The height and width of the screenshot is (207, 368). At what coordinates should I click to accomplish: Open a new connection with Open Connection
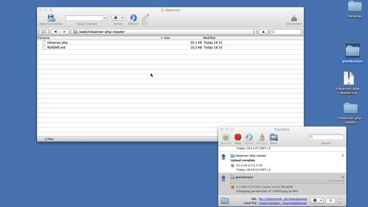click(51, 19)
